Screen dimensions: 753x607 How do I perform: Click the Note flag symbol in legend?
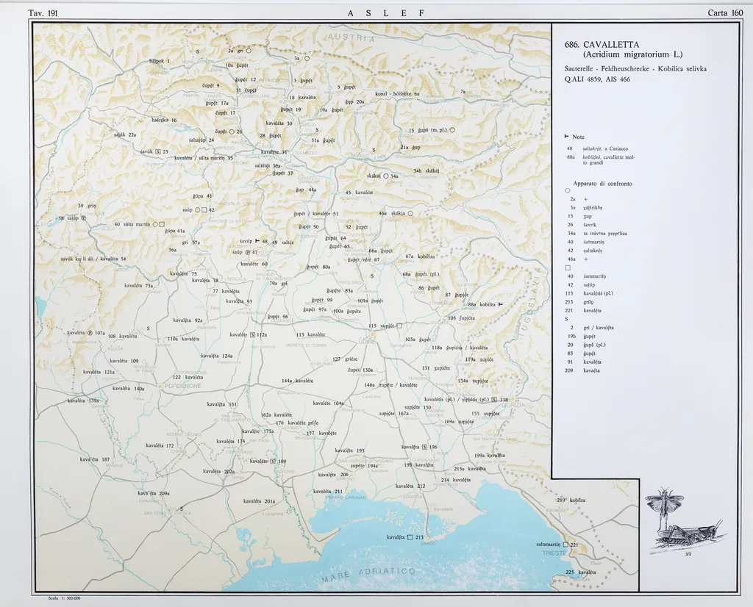(x=566, y=137)
